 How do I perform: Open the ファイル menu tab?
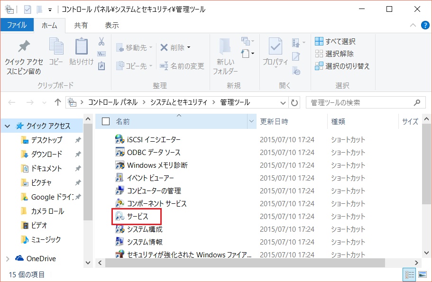point(17,25)
